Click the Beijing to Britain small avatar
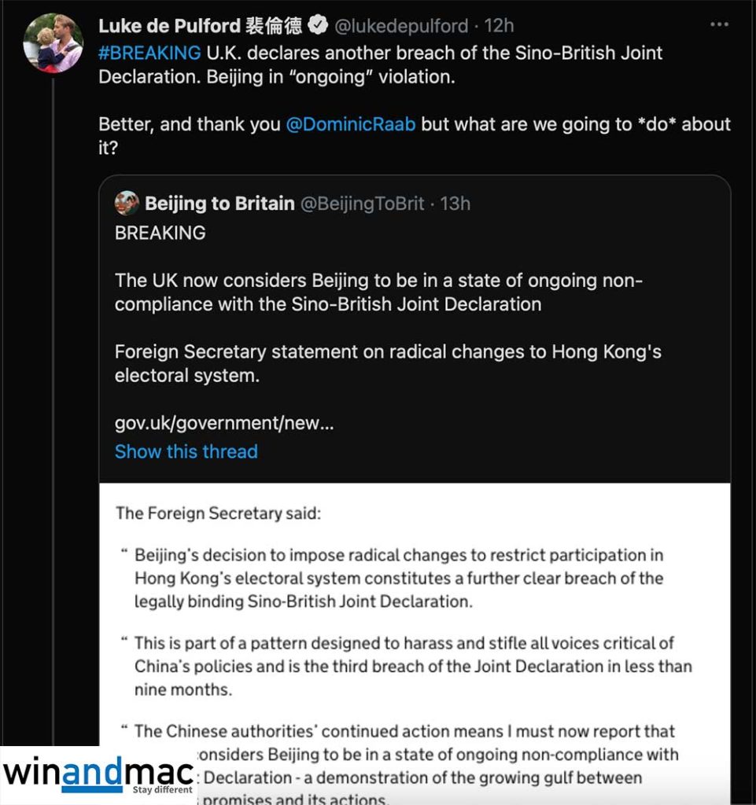This screenshot has height=805, width=756. point(127,204)
